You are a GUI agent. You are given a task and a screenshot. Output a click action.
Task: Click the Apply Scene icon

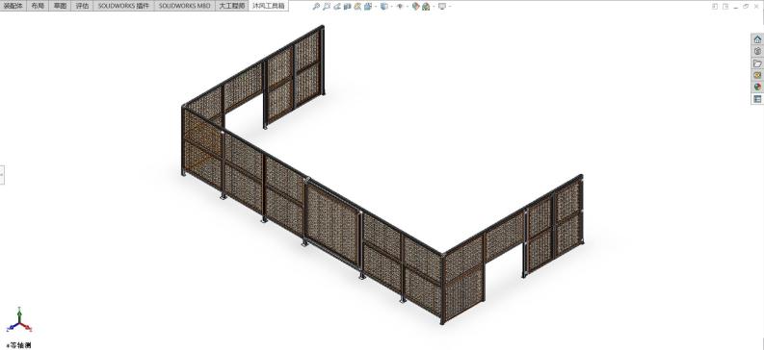click(x=426, y=7)
